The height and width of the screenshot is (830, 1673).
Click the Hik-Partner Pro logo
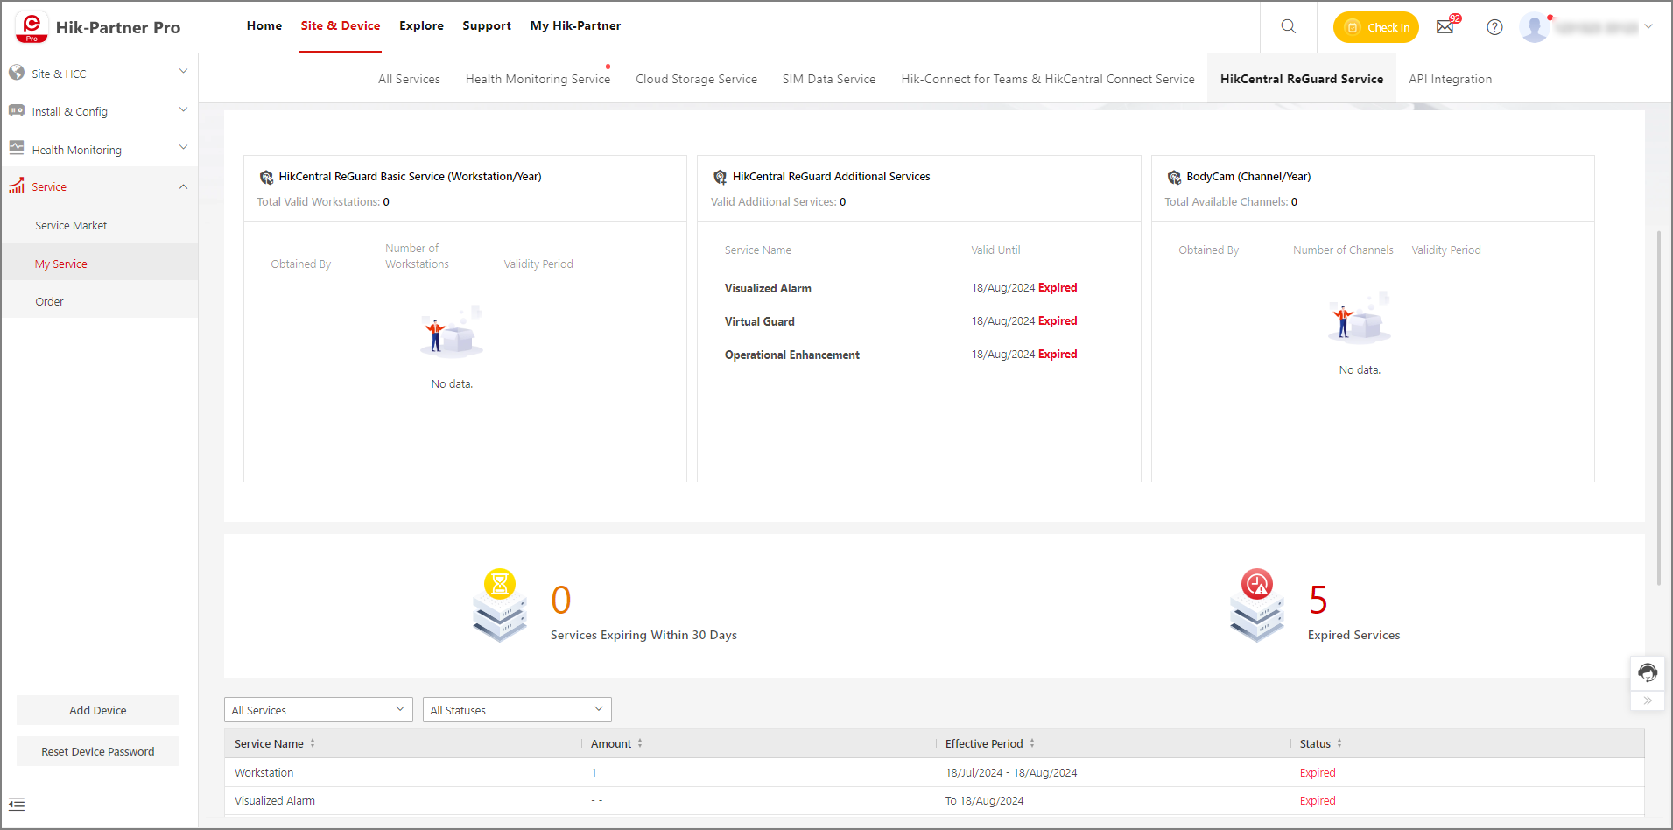[97, 27]
